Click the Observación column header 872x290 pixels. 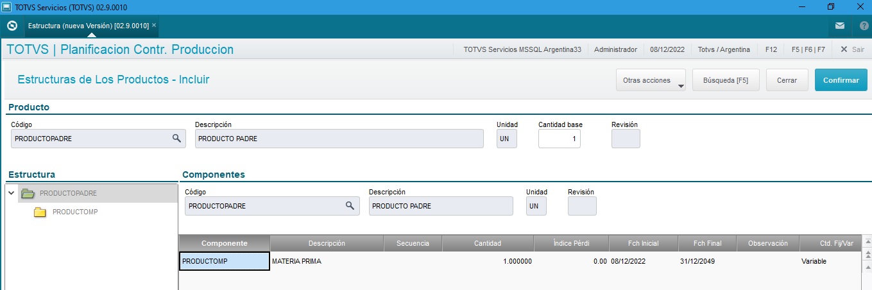[769, 243]
